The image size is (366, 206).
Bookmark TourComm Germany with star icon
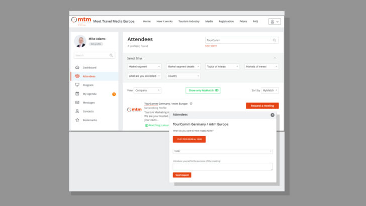191,104
